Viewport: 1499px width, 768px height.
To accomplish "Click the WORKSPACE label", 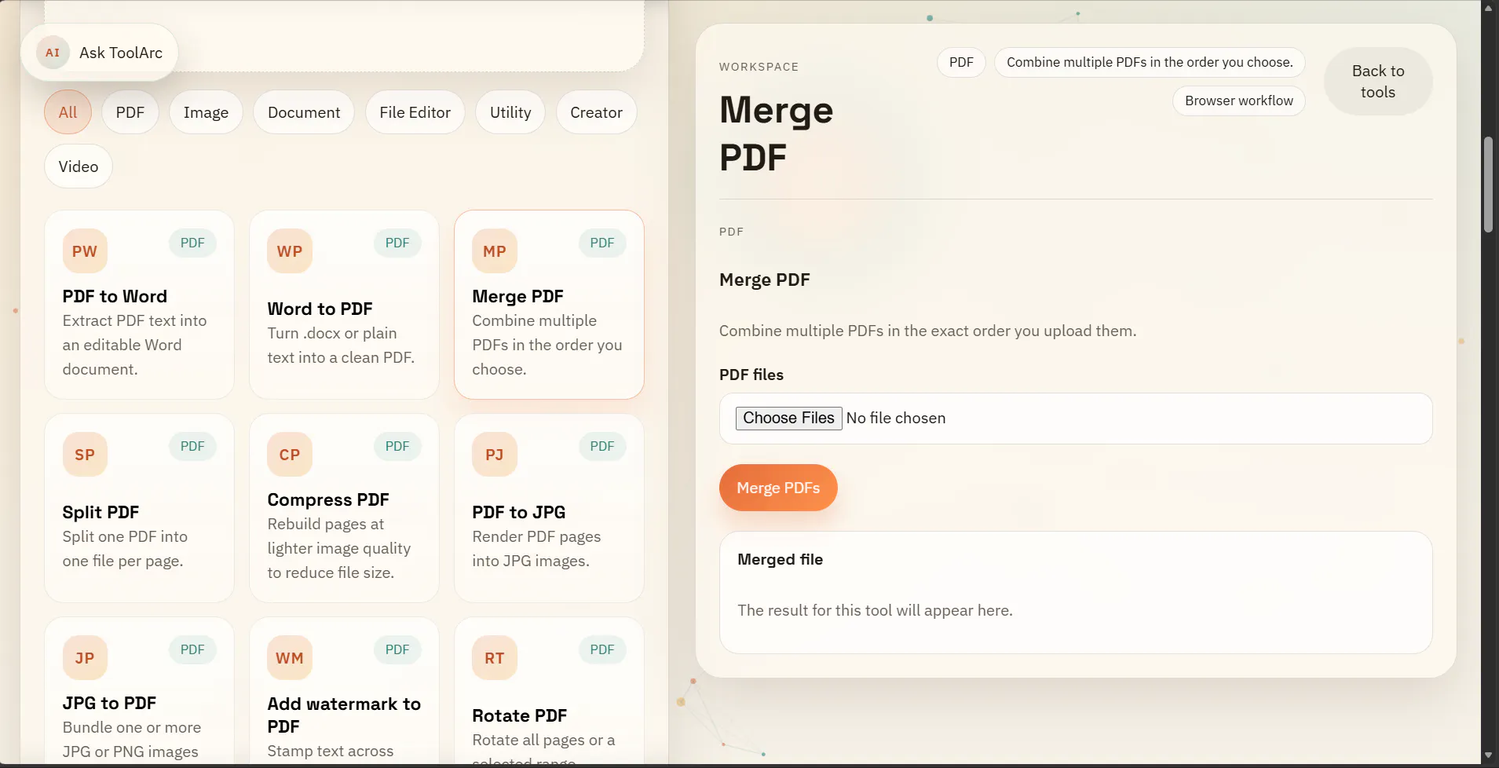I will pos(759,67).
